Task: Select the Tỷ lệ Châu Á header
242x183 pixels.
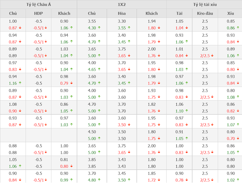Action: click(38, 4)
